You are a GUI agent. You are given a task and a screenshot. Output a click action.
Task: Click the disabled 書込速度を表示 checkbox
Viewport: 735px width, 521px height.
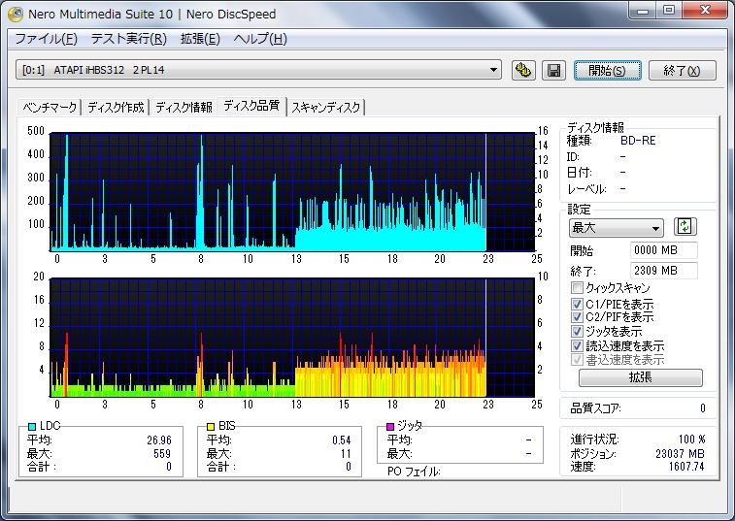coord(577,360)
